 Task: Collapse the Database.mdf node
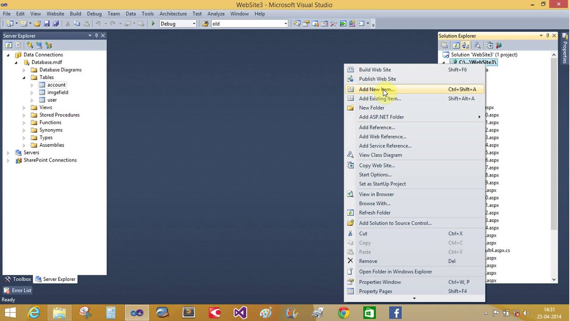tap(16, 62)
